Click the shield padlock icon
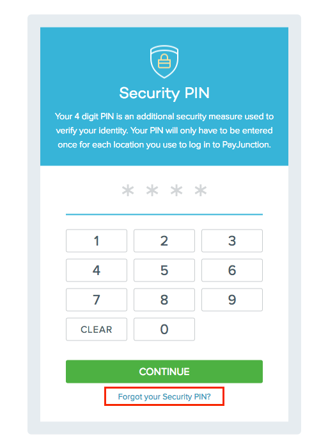This screenshot has height=445, width=328. (x=164, y=62)
